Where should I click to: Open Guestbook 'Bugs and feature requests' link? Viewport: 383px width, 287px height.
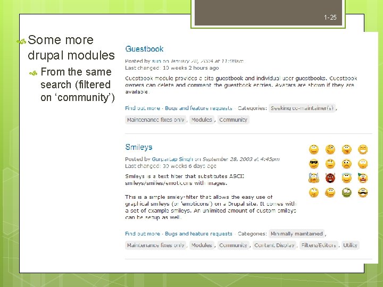tap(198, 108)
